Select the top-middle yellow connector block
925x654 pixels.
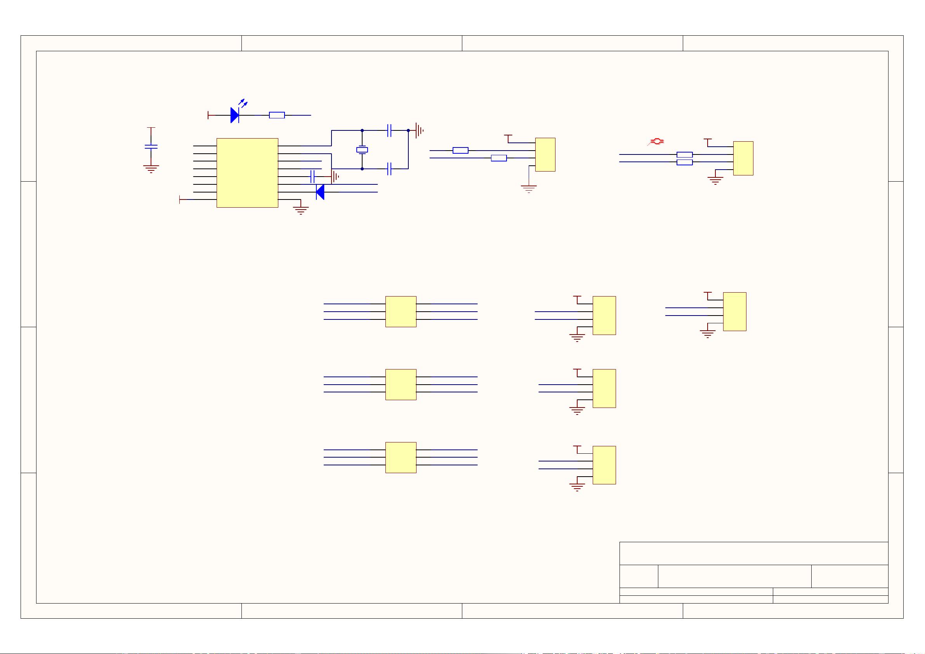(545, 155)
